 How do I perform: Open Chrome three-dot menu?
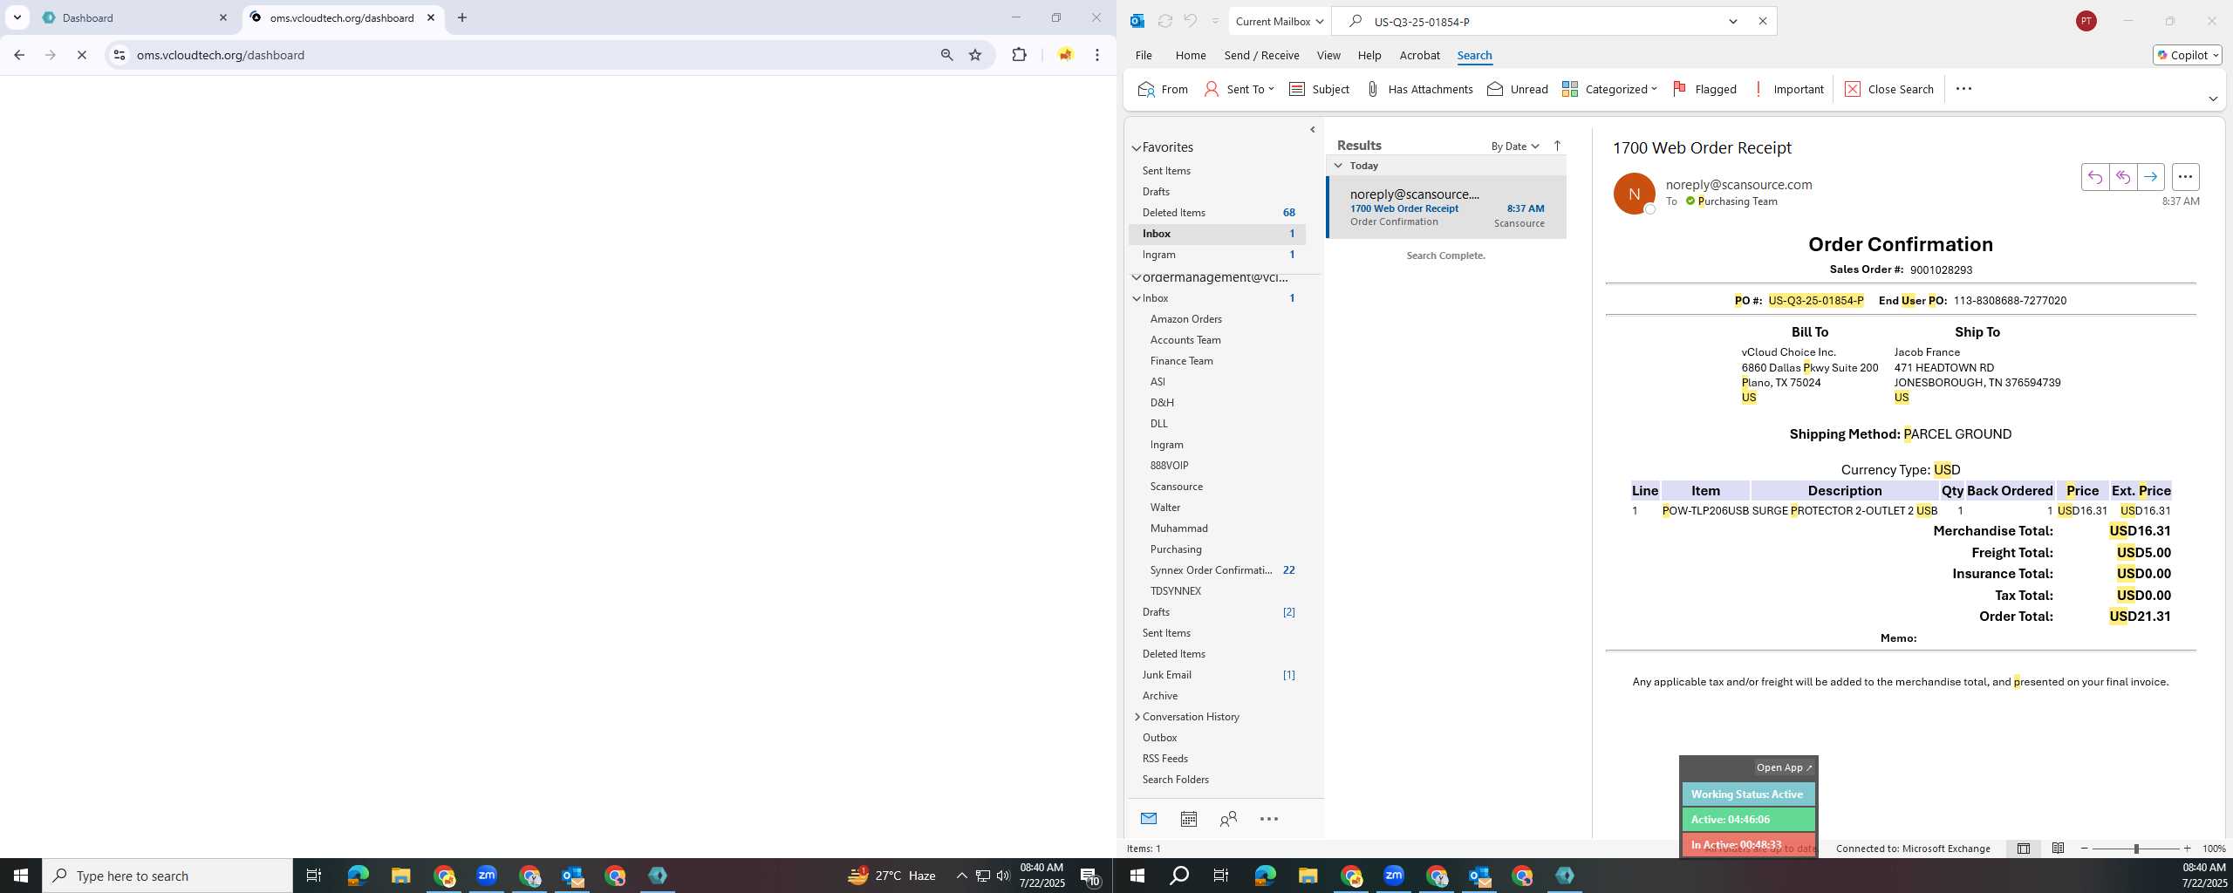1097,55
